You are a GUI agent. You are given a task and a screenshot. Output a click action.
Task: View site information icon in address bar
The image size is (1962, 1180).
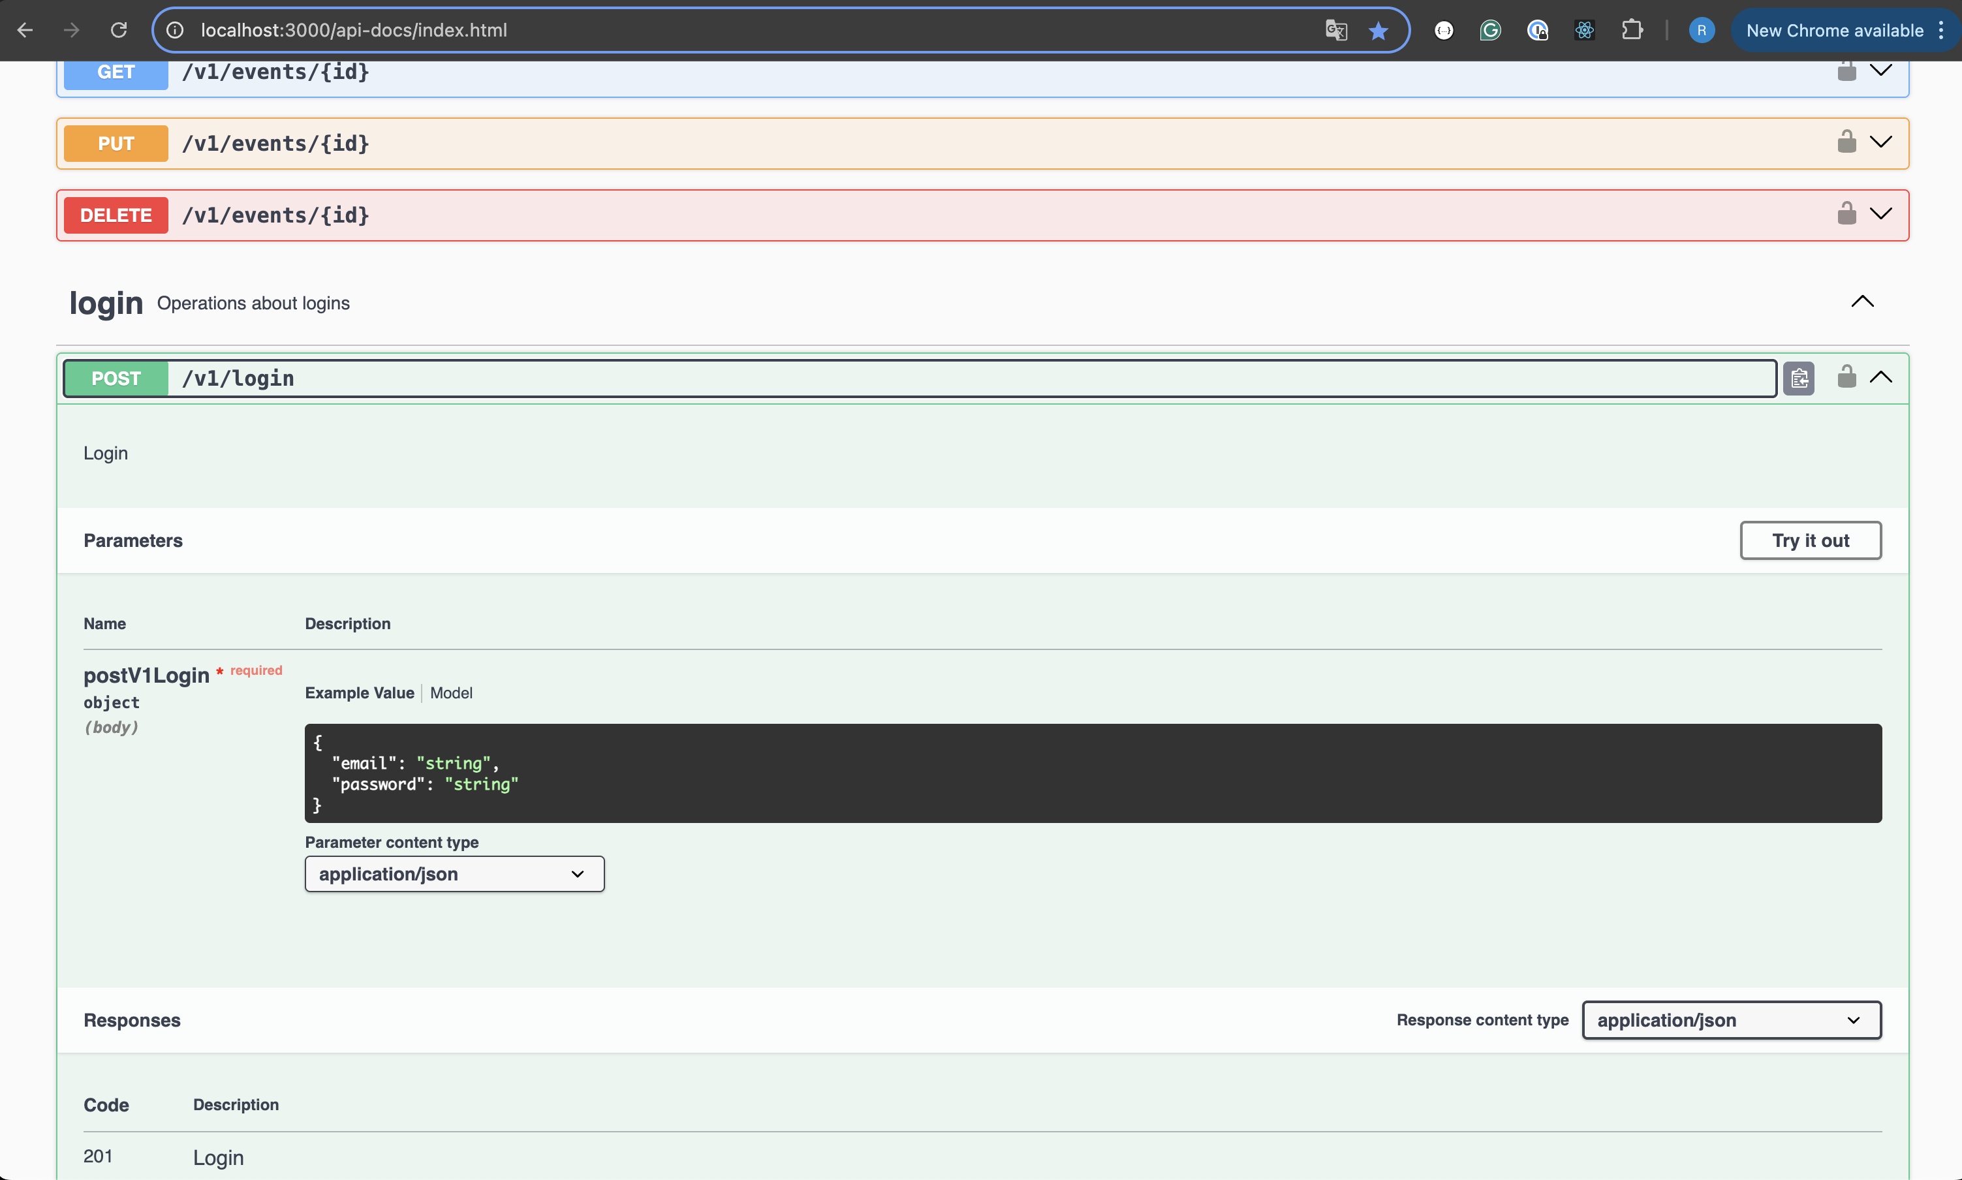[175, 30]
